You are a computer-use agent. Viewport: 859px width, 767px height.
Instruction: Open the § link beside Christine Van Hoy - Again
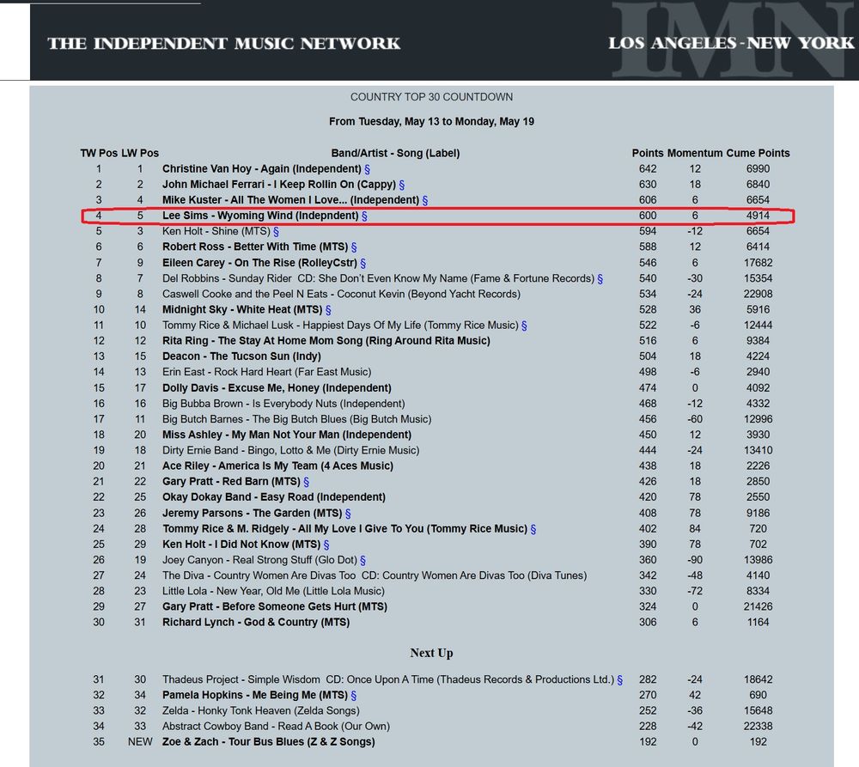[x=367, y=169]
